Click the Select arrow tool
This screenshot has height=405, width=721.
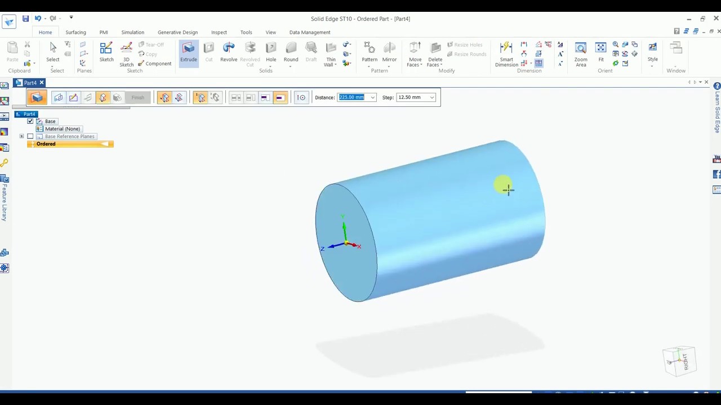[53, 52]
